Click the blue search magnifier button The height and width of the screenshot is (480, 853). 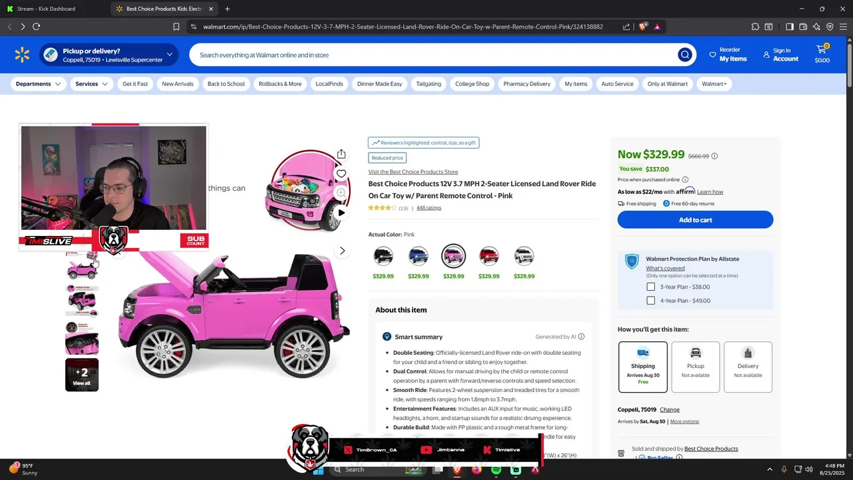684,55
